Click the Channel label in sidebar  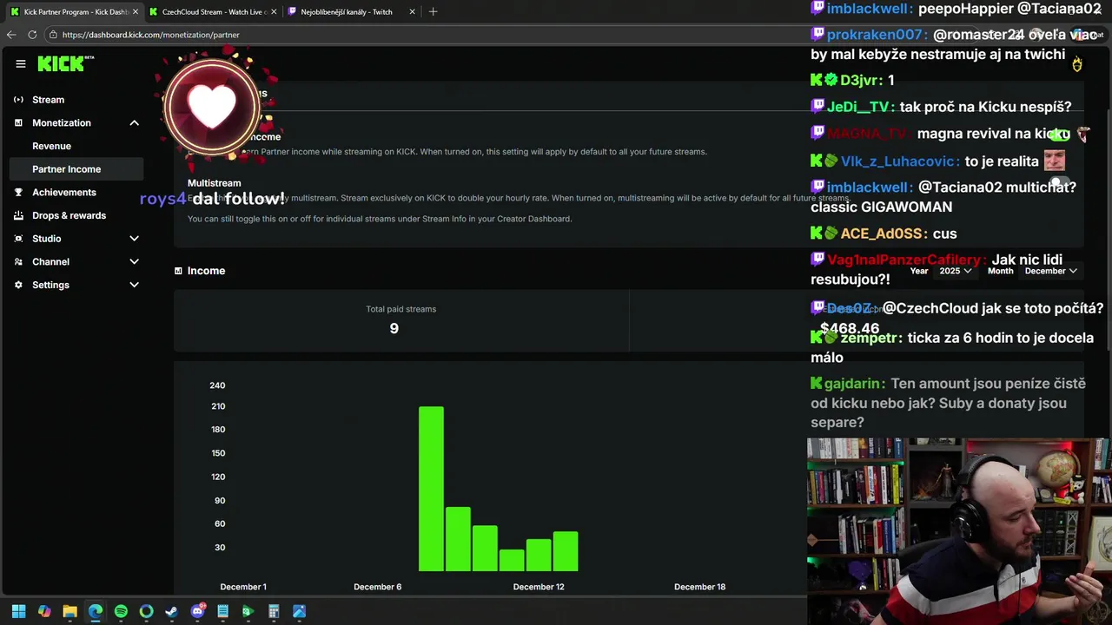(x=50, y=262)
